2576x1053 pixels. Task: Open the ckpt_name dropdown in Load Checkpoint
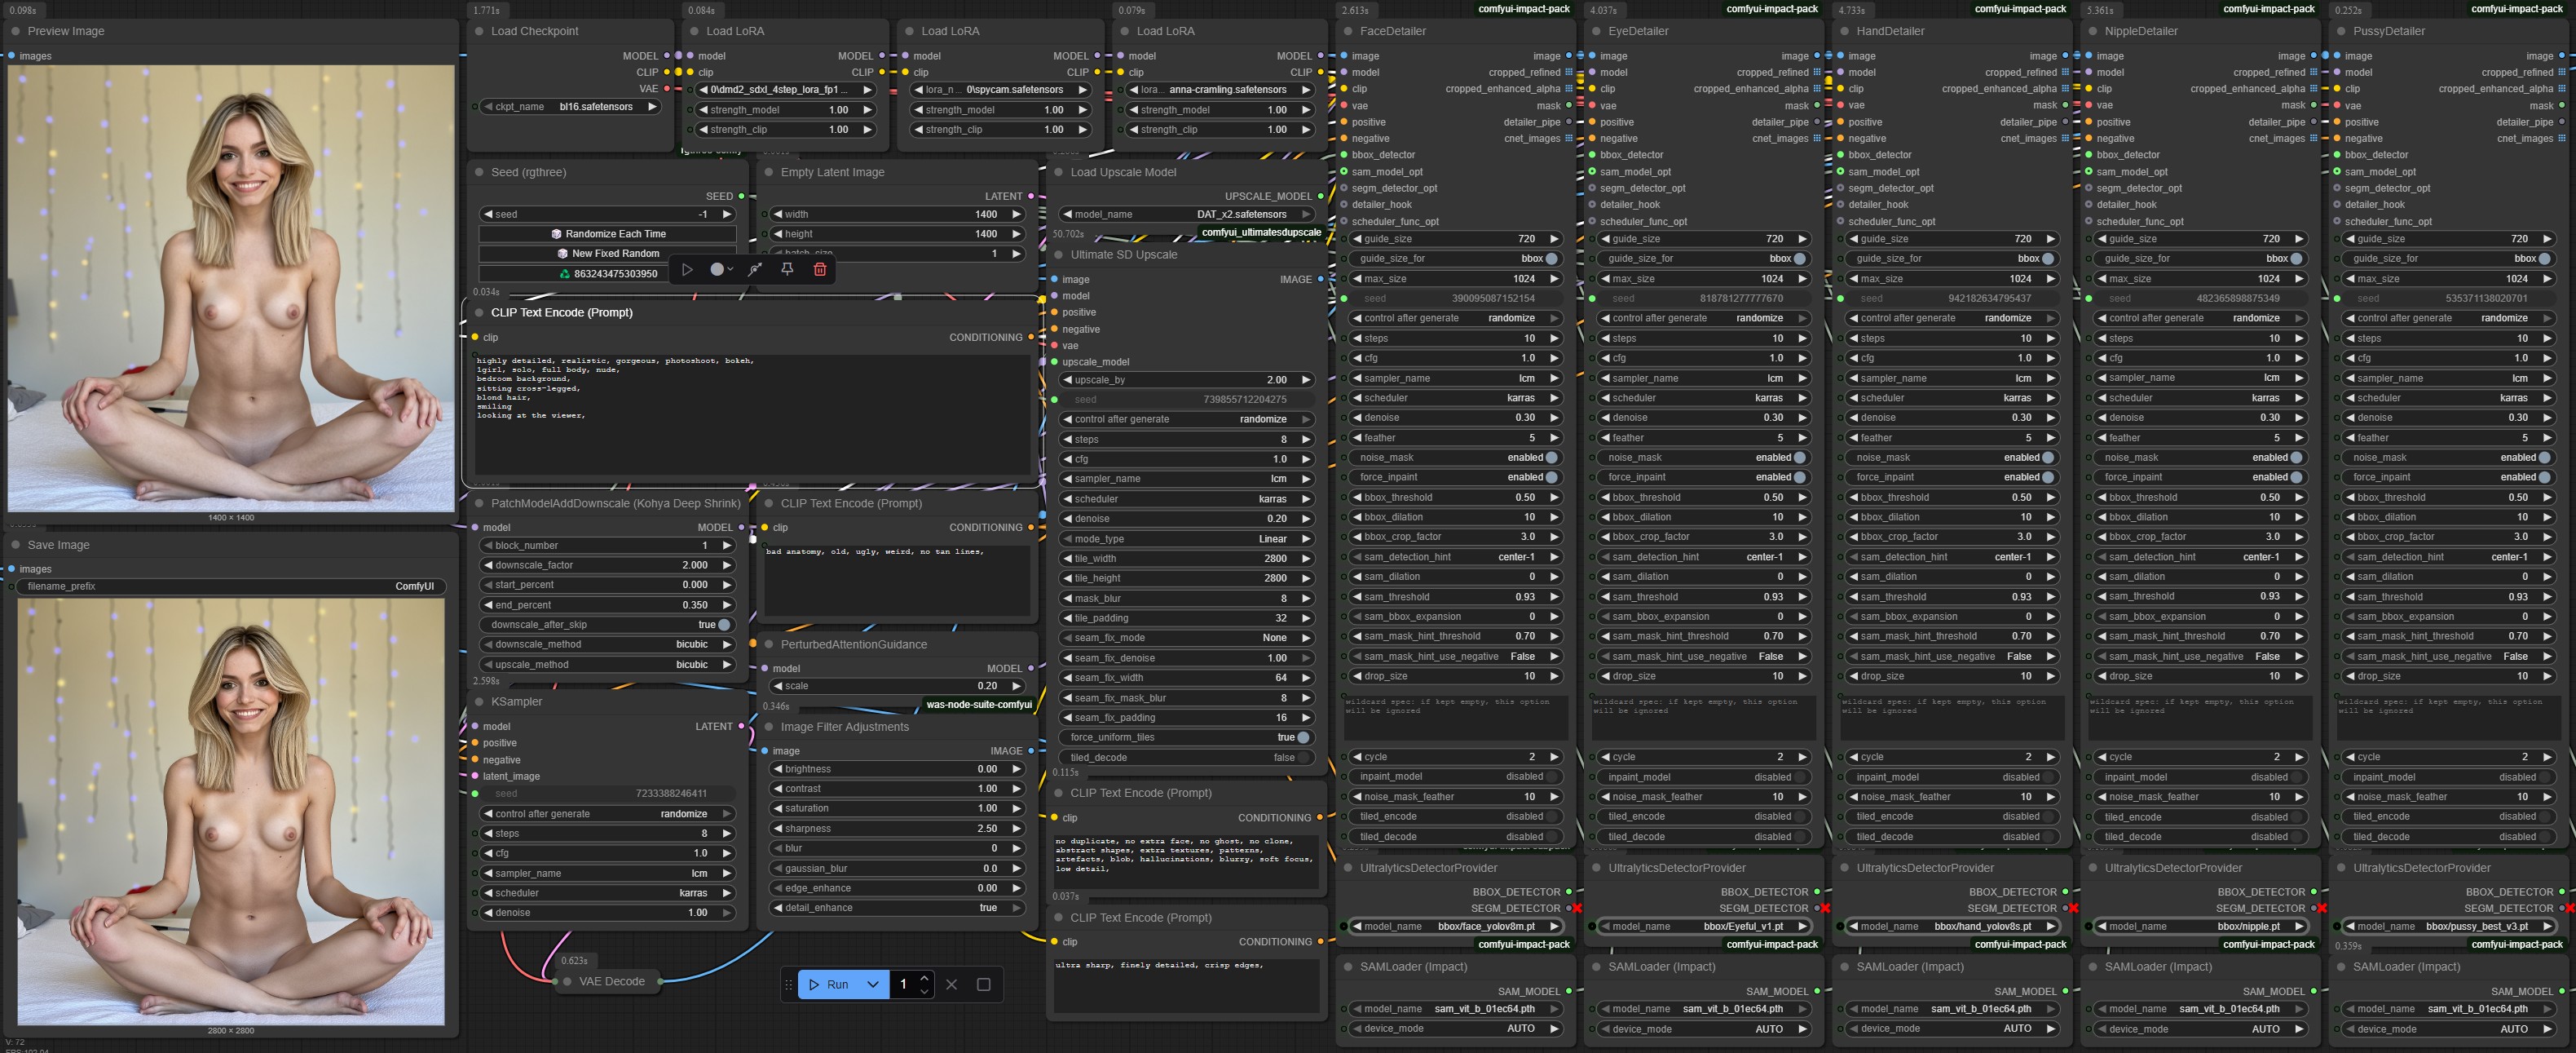570,107
